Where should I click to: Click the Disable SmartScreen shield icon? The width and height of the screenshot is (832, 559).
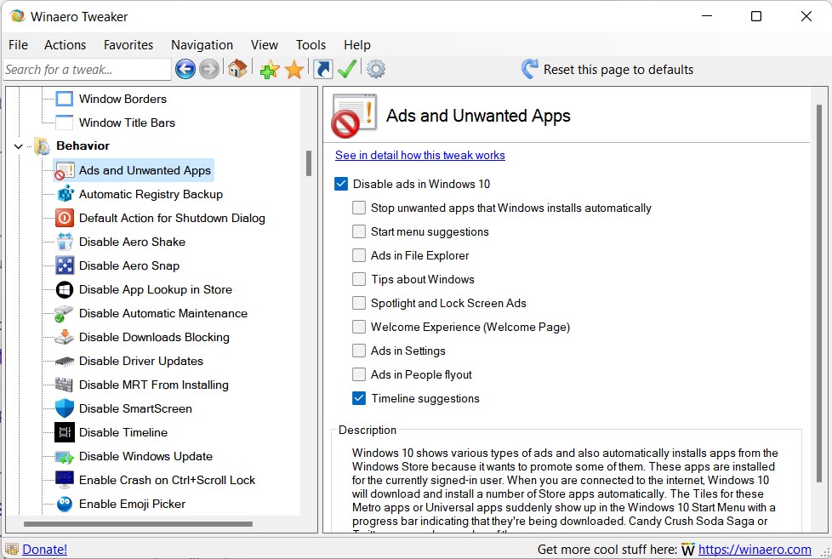[x=65, y=408]
